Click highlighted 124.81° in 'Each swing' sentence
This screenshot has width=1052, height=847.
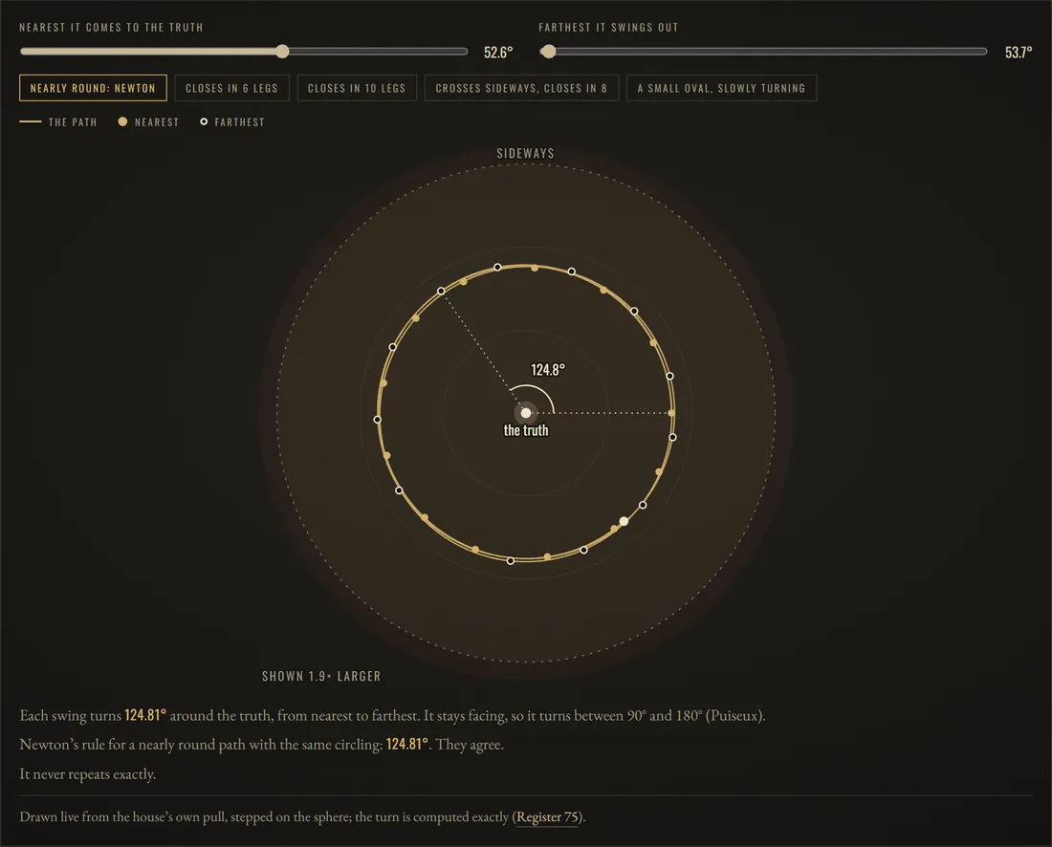(145, 716)
